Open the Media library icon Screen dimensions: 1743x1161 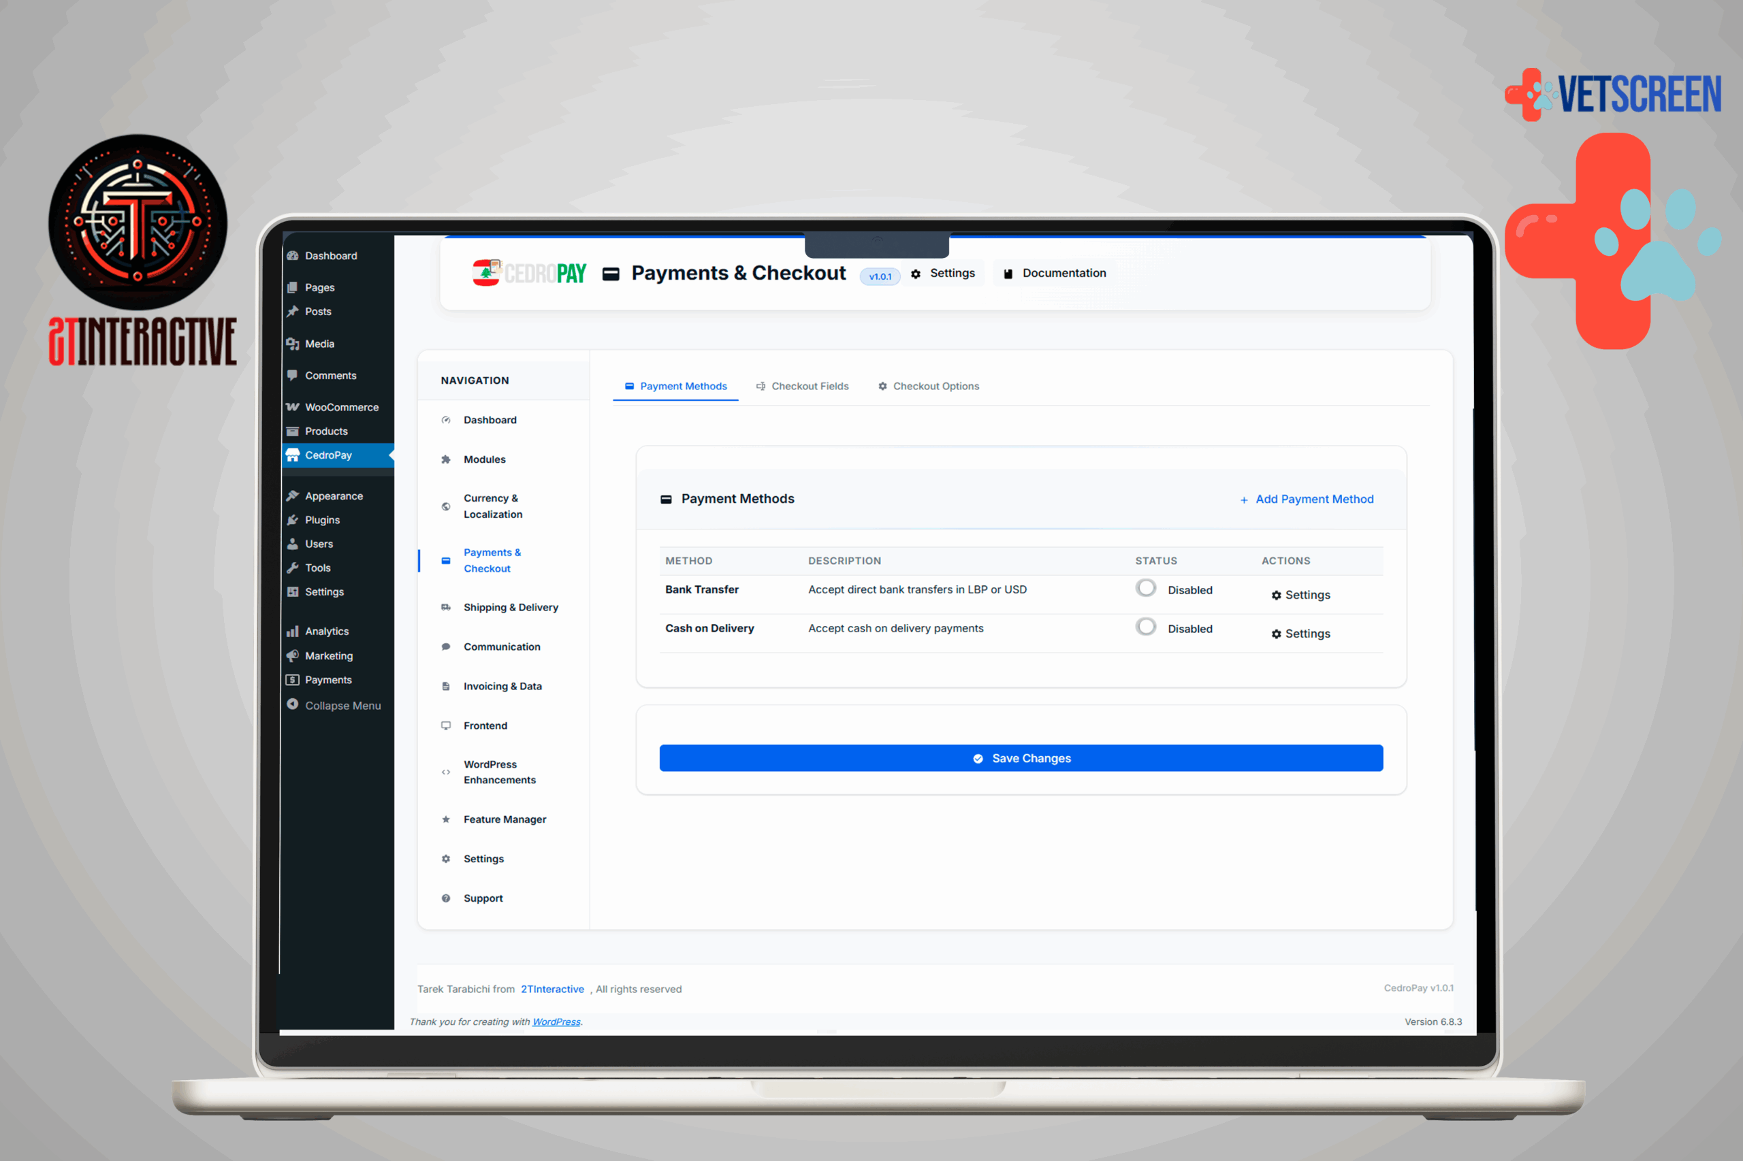point(293,343)
